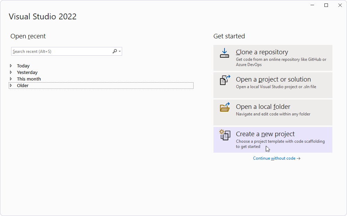Click the arrow on the Continue without code link
347x216 pixels.
[299, 158]
